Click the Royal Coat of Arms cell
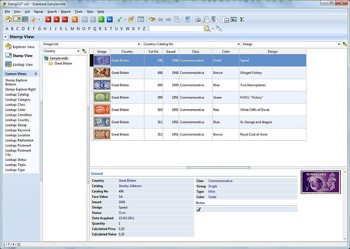The width and height of the screenshot is (350, 249). point(273,135)
